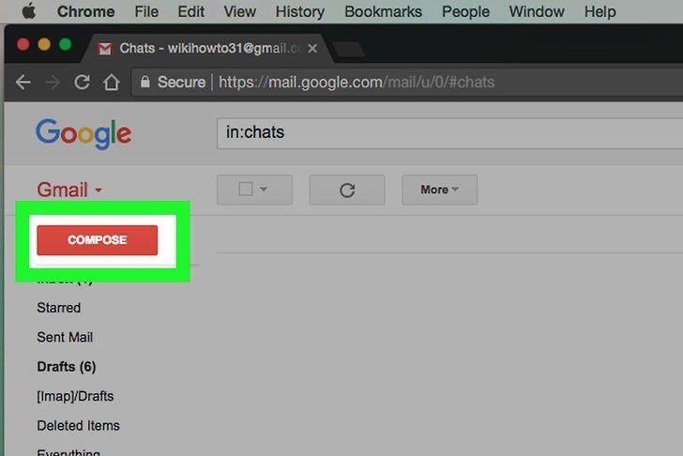
Task: Open the History menu in the menu bar
Action: click(300, 11)
